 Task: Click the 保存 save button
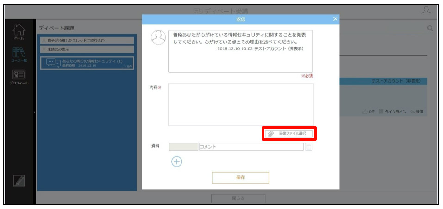click(x=241, y=178)
